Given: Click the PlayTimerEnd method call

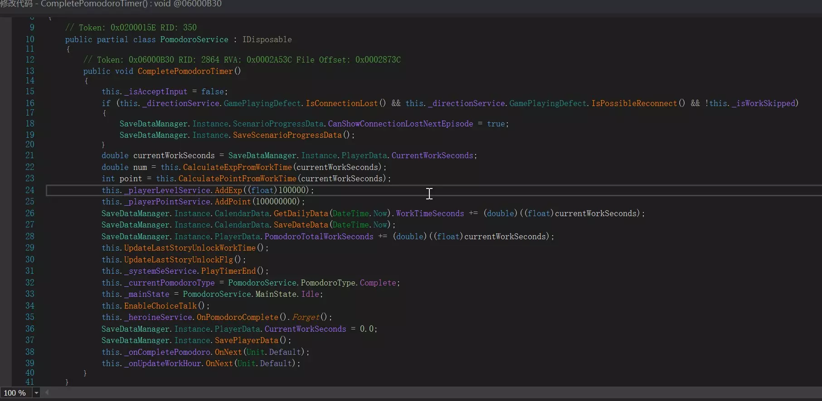Looking at the screenshot, I should (229, 271).
